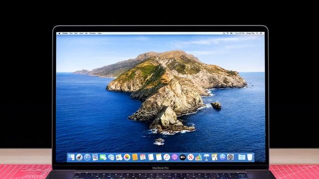Open the Help menu
The height and width of the screenshot is (179, 319).
coord(100,33)
